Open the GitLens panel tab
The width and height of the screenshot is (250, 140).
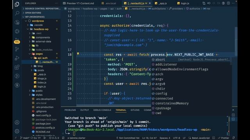click(x=135, y=110)
